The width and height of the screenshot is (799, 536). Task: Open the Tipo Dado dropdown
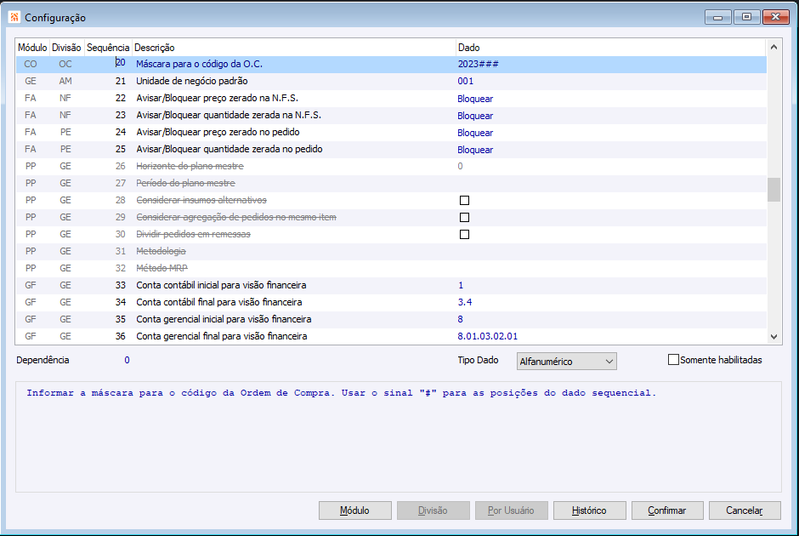pyautogui.click(x=566, y=361)
